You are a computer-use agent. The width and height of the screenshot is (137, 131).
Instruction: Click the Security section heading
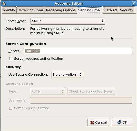tap(13, 67)
